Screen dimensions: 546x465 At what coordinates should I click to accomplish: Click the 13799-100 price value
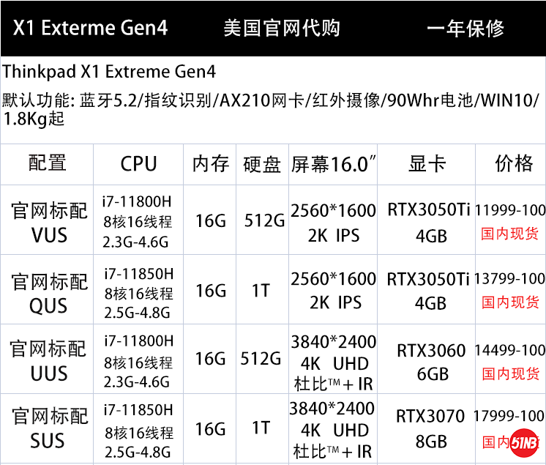coord(510,279)
